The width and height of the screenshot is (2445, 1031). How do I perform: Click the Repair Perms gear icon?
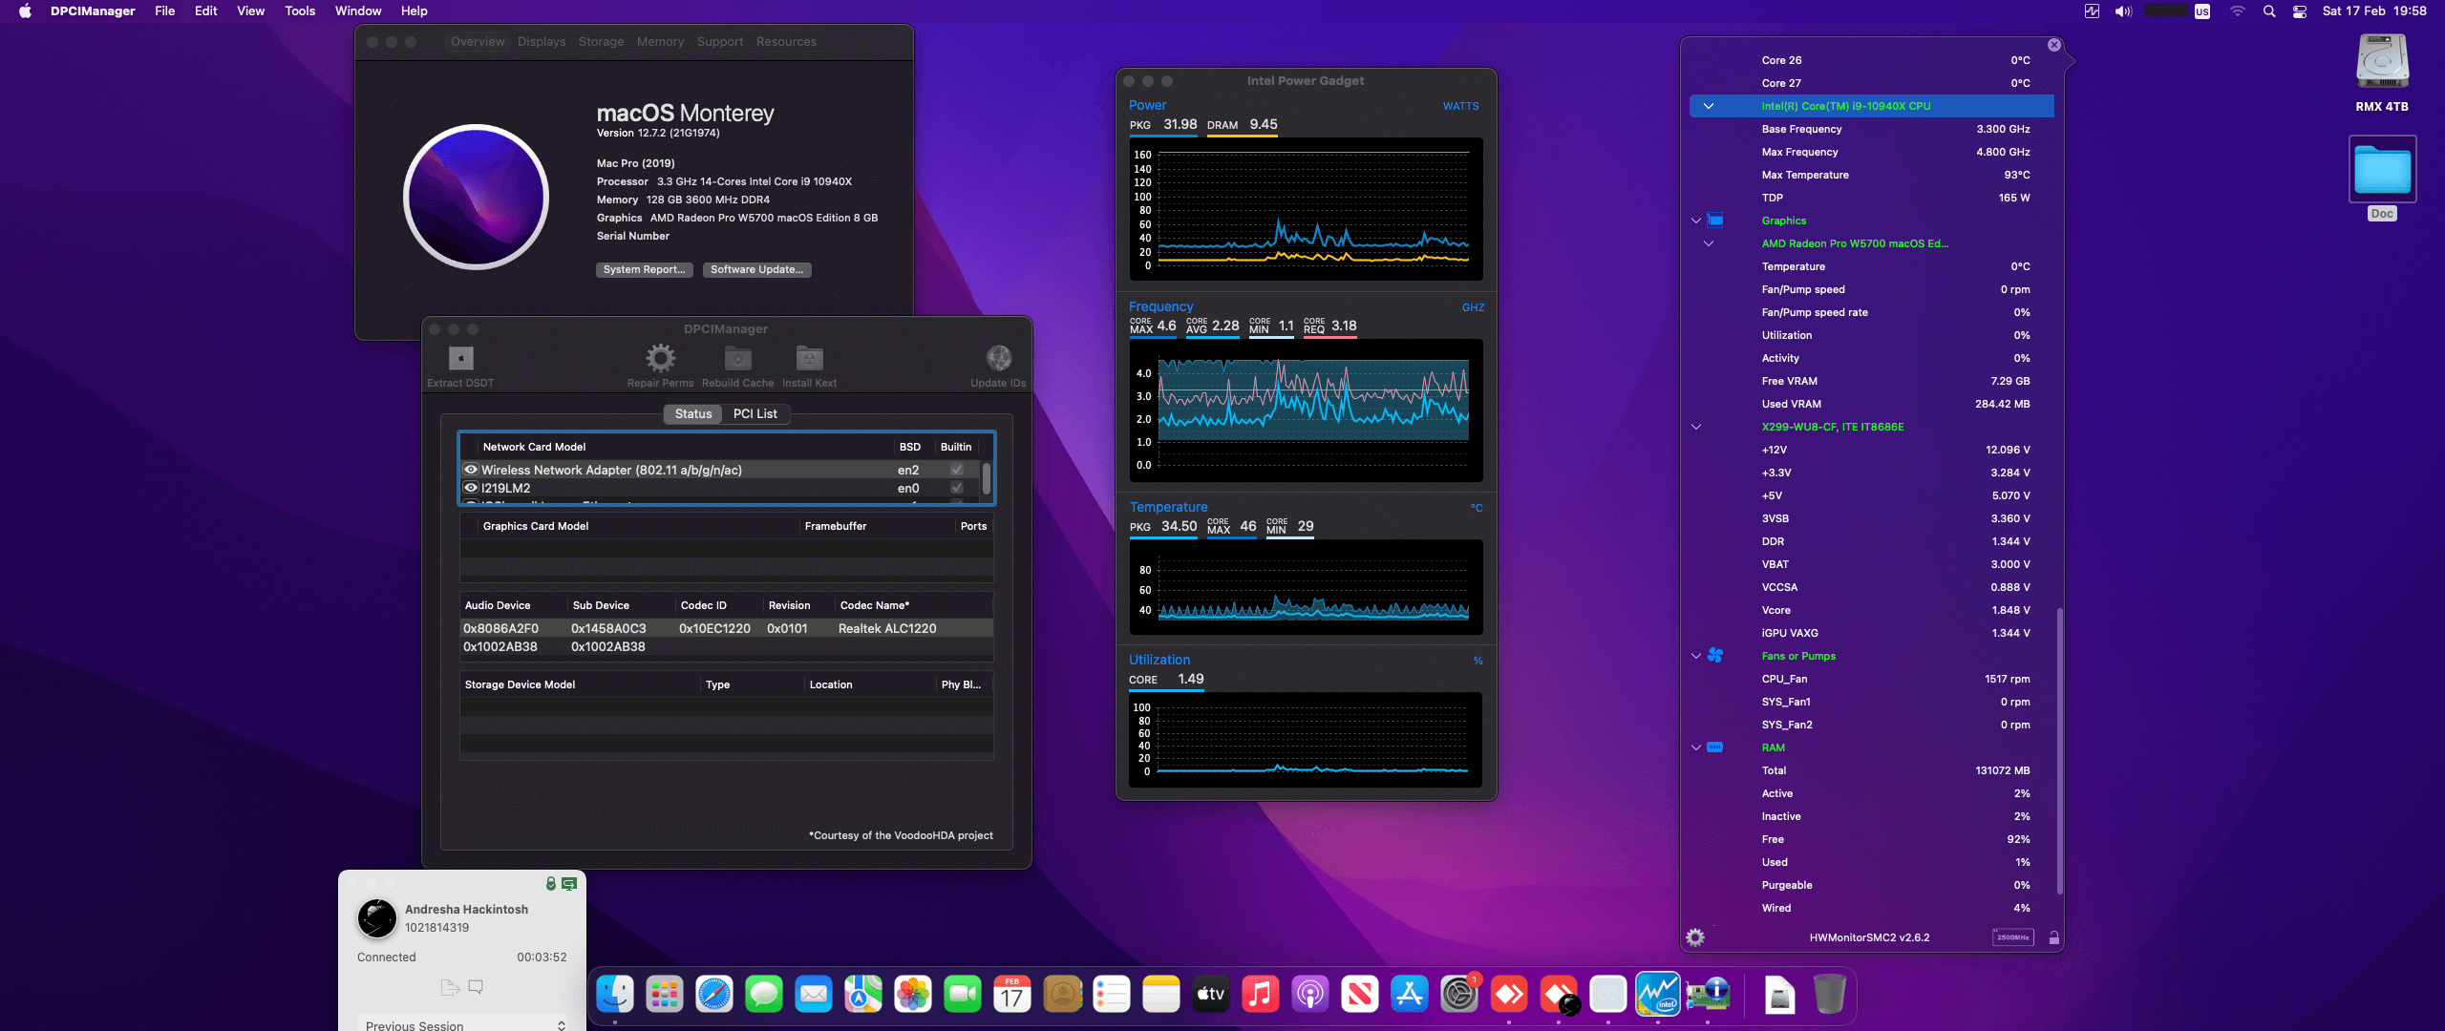pos(660,359)
